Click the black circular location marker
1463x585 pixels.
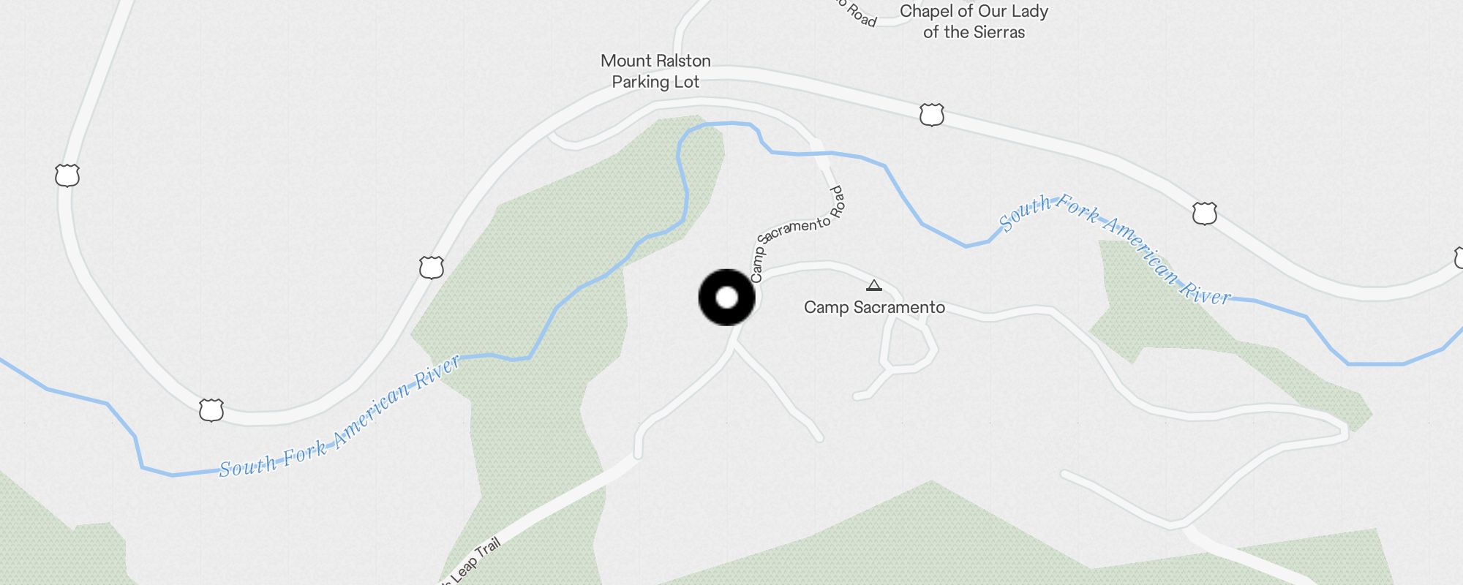pyautogui.click(x=726, y=297)
